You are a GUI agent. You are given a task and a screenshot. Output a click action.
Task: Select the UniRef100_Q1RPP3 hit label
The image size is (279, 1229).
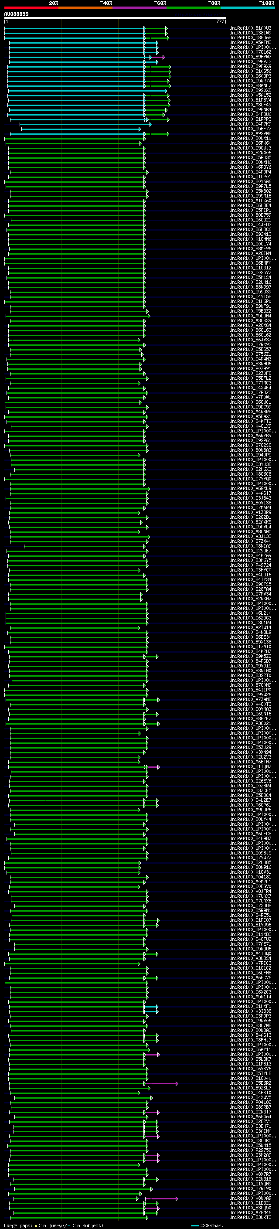pos(250,119)
